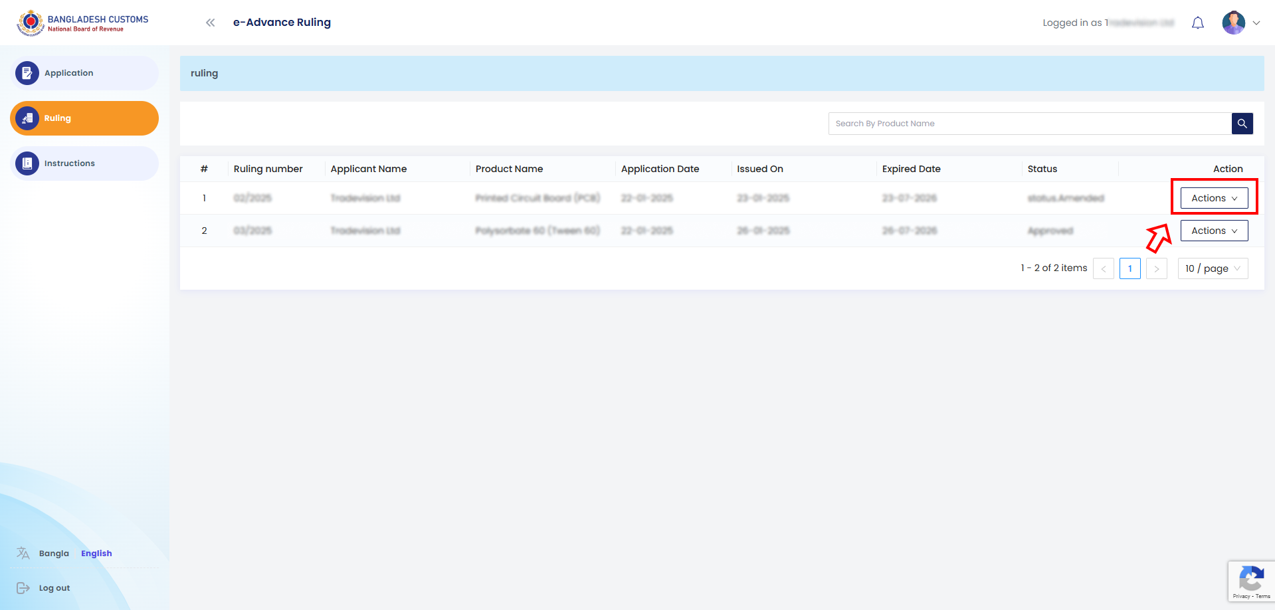Click the reCAPTCHA badge
1275x610 pixels.
[x=1251, y=581]
